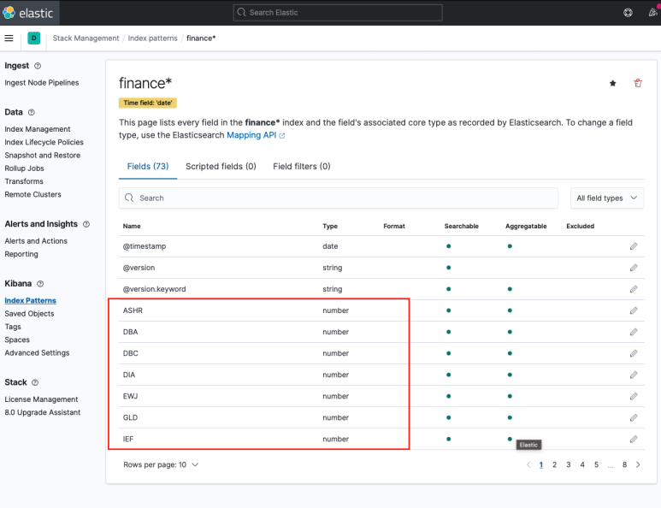Open Rollup Jobs in sidebar
The image size is (661, 508).
tap(25, 168)
